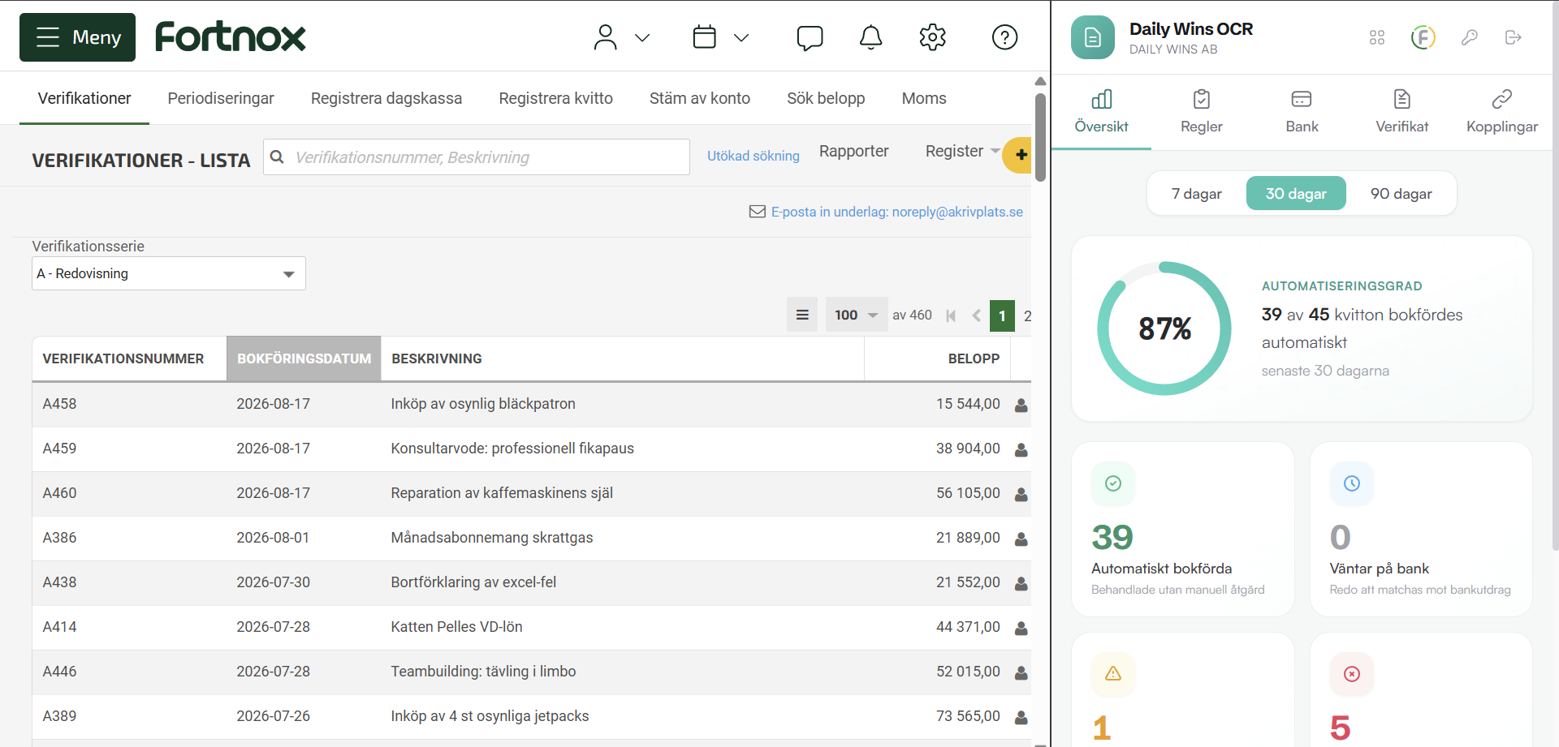Open Rapporter
This screenshot has height=747, width=1559.
(x=854, y=151)
